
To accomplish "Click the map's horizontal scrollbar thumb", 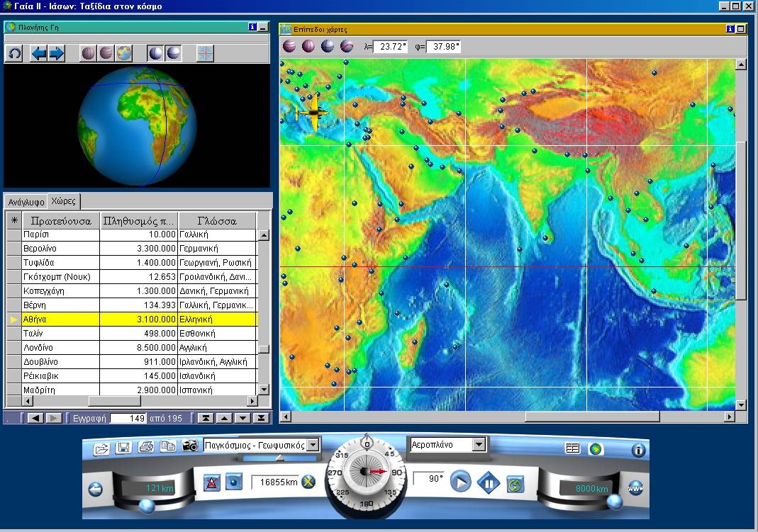I will click(x=592, y=416).
